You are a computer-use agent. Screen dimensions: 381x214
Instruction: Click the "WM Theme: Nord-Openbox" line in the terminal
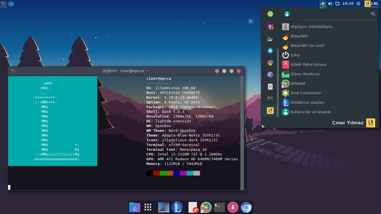tap(171, 131)
